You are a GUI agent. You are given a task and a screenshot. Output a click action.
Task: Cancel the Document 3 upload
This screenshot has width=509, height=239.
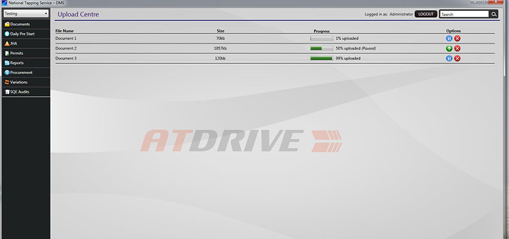(457, 59)
